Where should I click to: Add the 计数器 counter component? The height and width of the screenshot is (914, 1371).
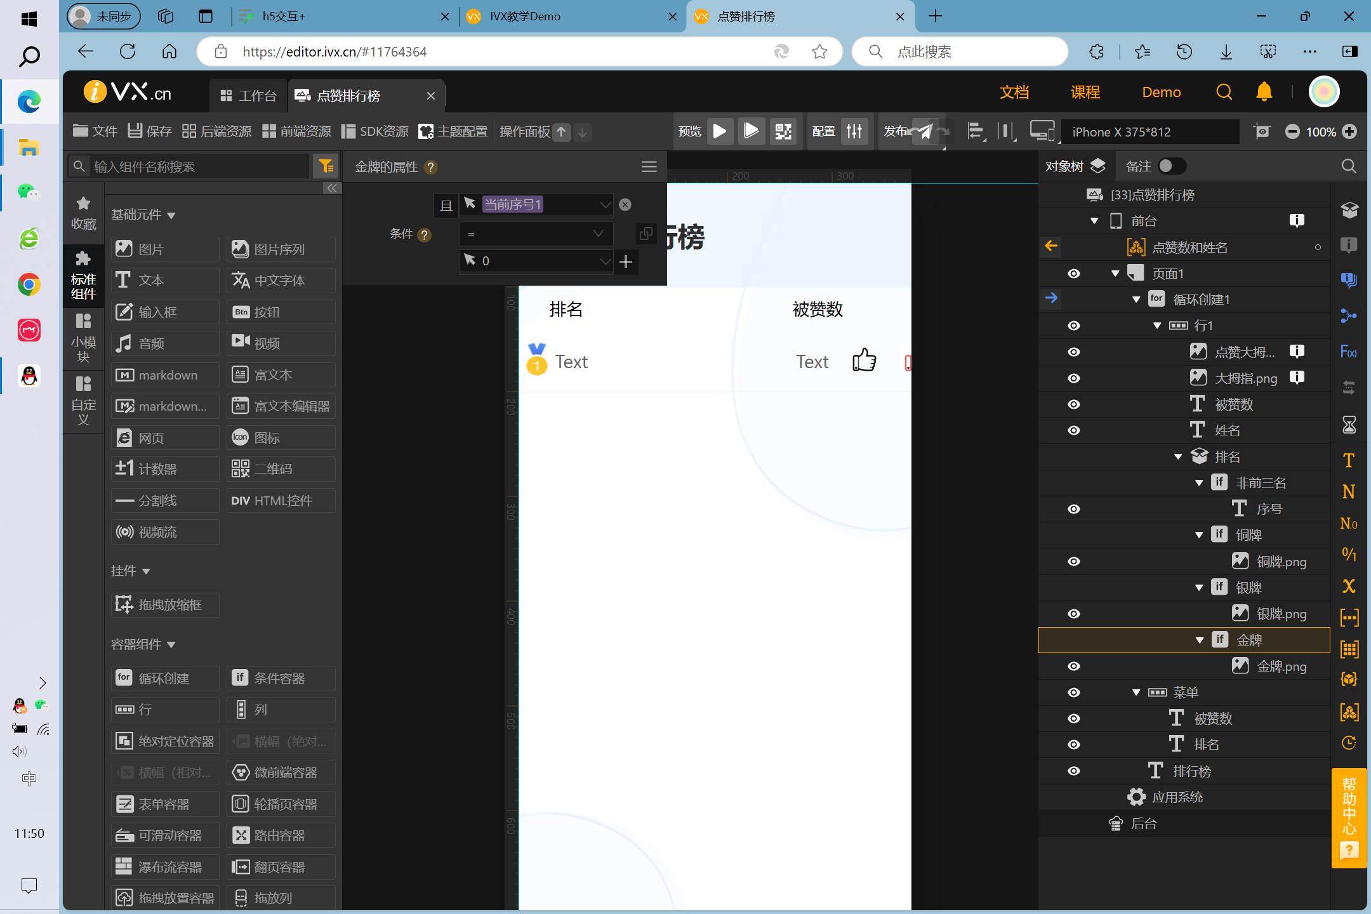pos(165,468)
